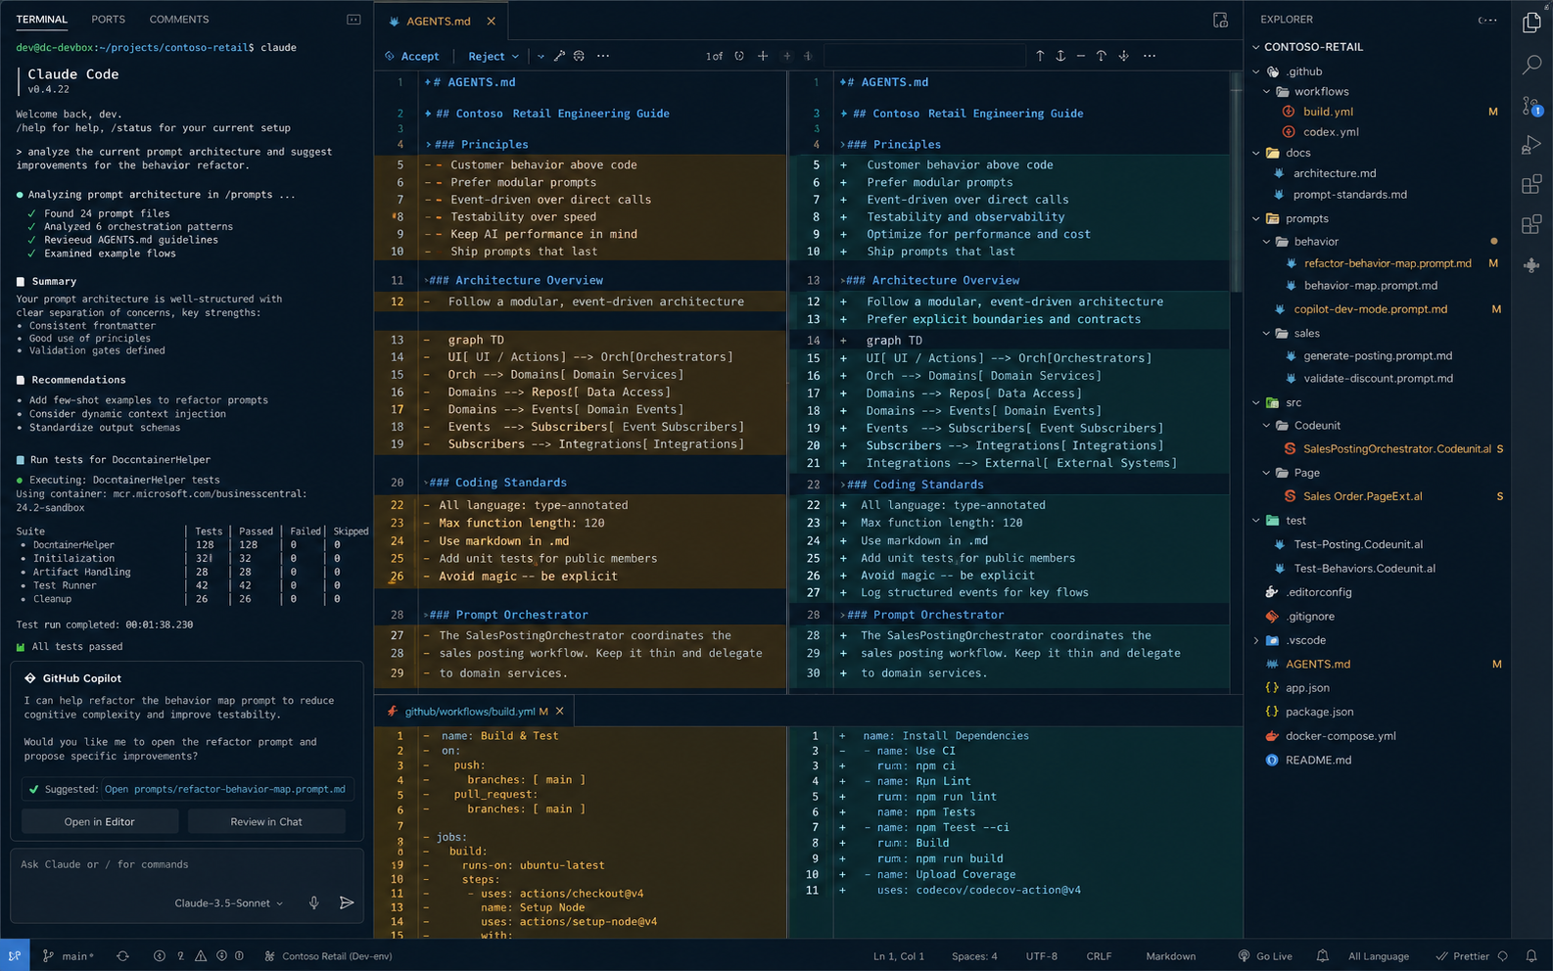
Task: Toggle the Suggested checkmark in the Copilot card
Action: (33, 789)
